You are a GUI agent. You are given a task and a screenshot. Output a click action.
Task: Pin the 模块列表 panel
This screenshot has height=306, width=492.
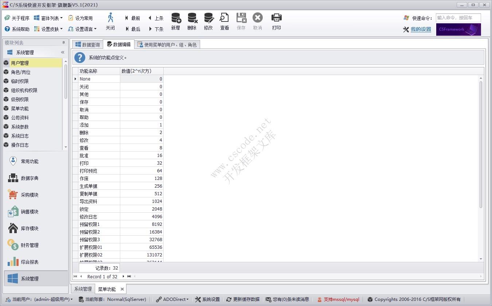coord(63,43)
